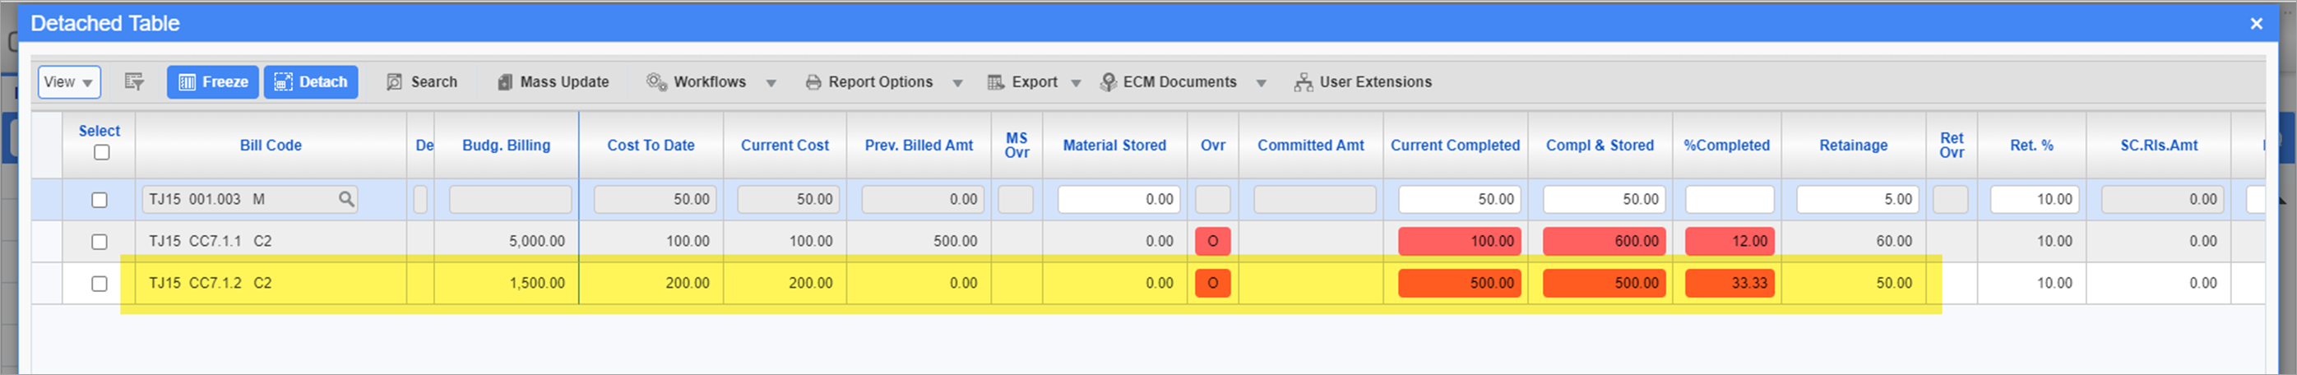Click the Ovr checkbox in first row
The width and height of the screenshot is (2297, 375).
tap(1213, 200)
